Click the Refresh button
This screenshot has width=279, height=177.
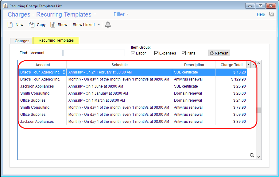click(x=219, y=53)
